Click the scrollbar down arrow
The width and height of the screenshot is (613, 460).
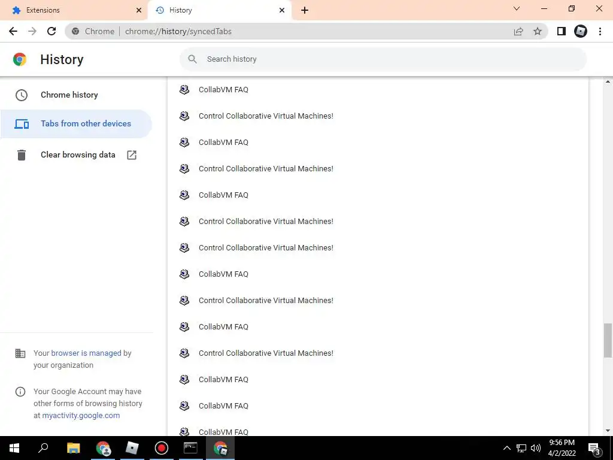[x=608, y=431]
